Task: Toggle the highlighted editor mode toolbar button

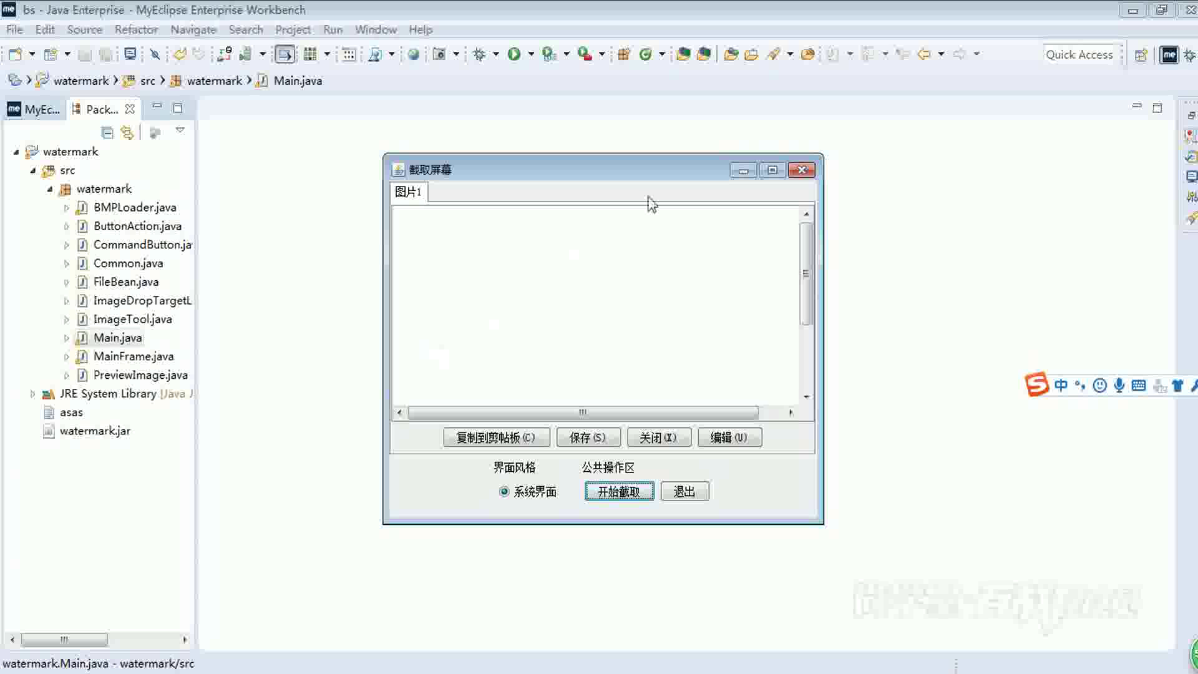Action: tap(285, 54)
